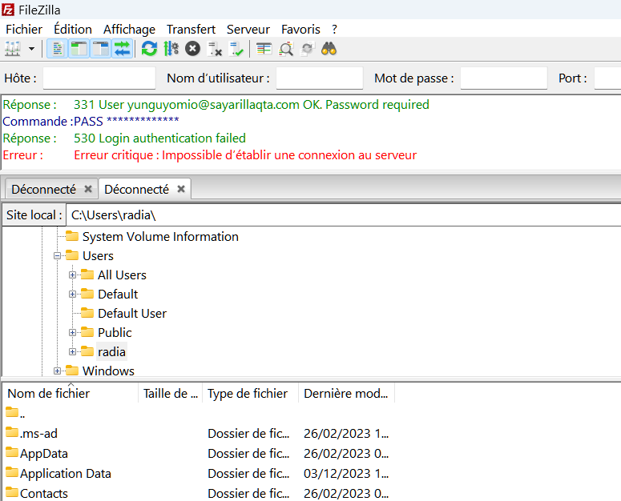Reconnect to last server icon
The height and width of the screenshot is (501, 621).
tap(236, 49)
